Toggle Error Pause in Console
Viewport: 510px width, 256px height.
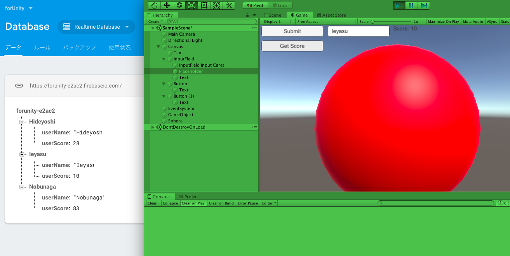tap(248, 203)
